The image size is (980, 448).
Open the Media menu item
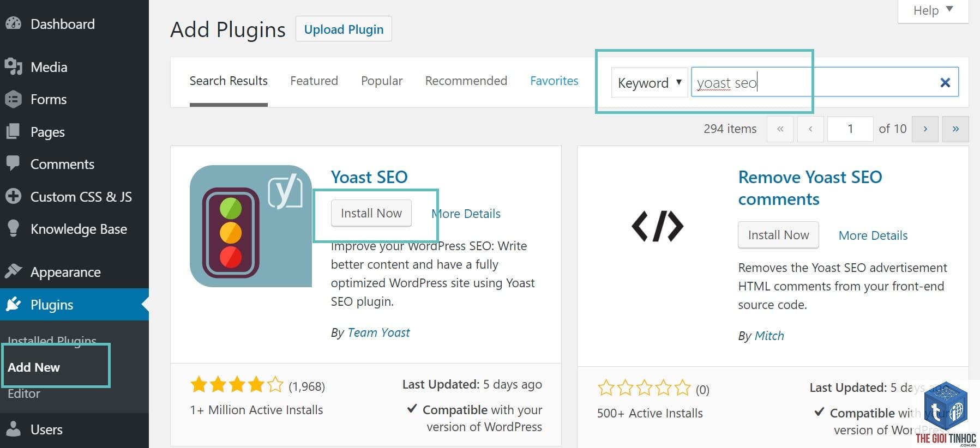point(74,67)
